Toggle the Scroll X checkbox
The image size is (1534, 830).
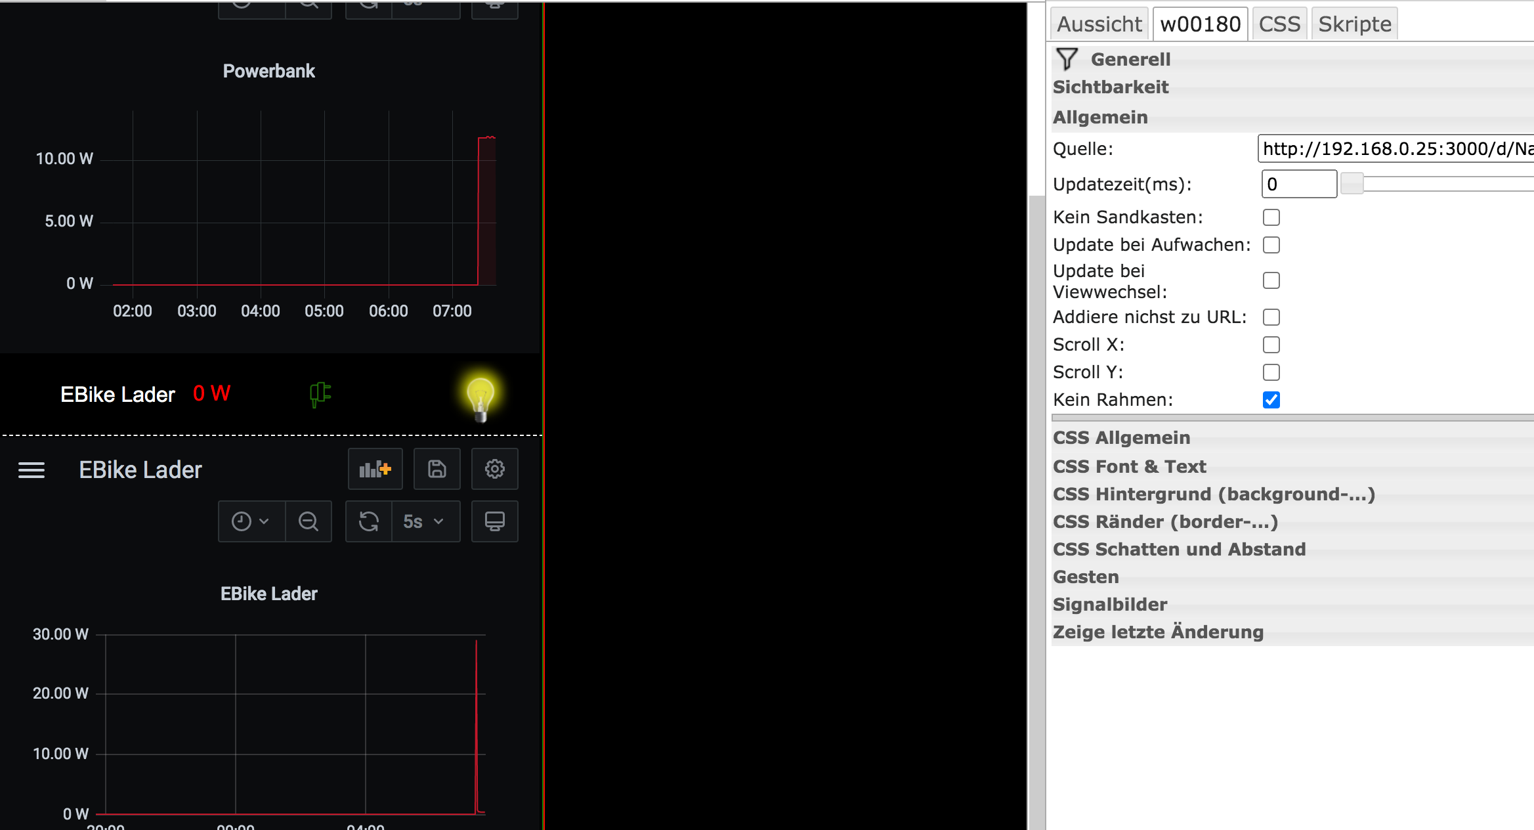coord(1271,345)
